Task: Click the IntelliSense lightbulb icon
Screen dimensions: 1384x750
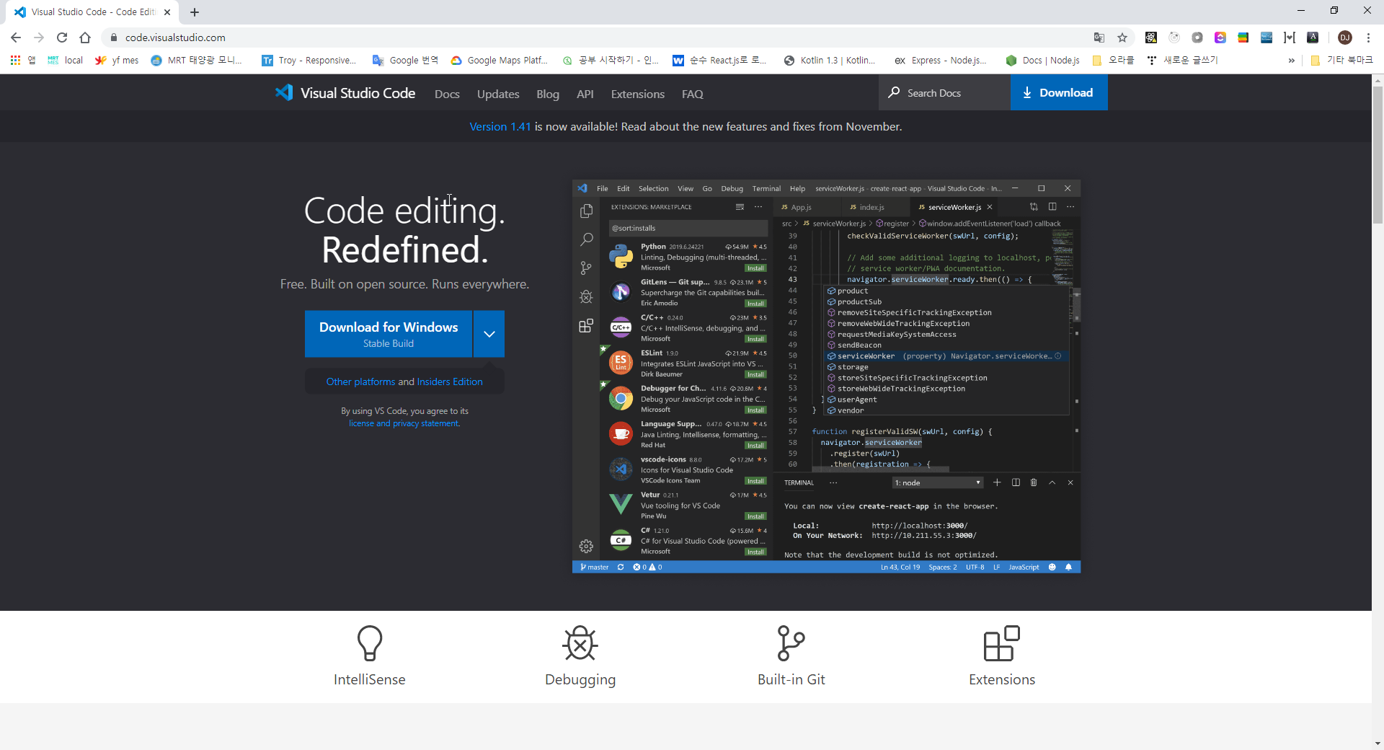Action: 370,643
